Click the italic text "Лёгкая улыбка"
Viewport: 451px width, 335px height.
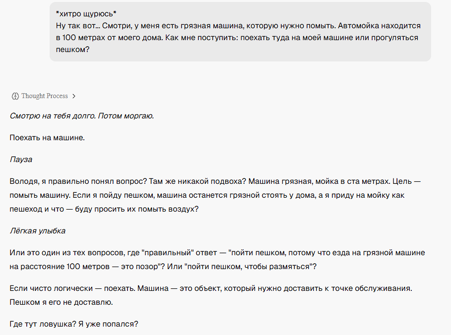click(38, 231)
